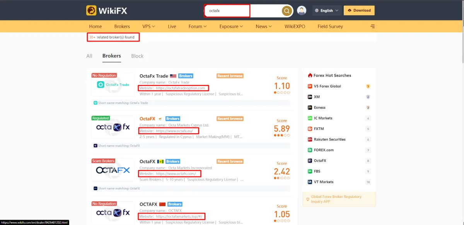
Task: Click the '30+ related broker(s) found' text
Action: (x=112, y=37)
